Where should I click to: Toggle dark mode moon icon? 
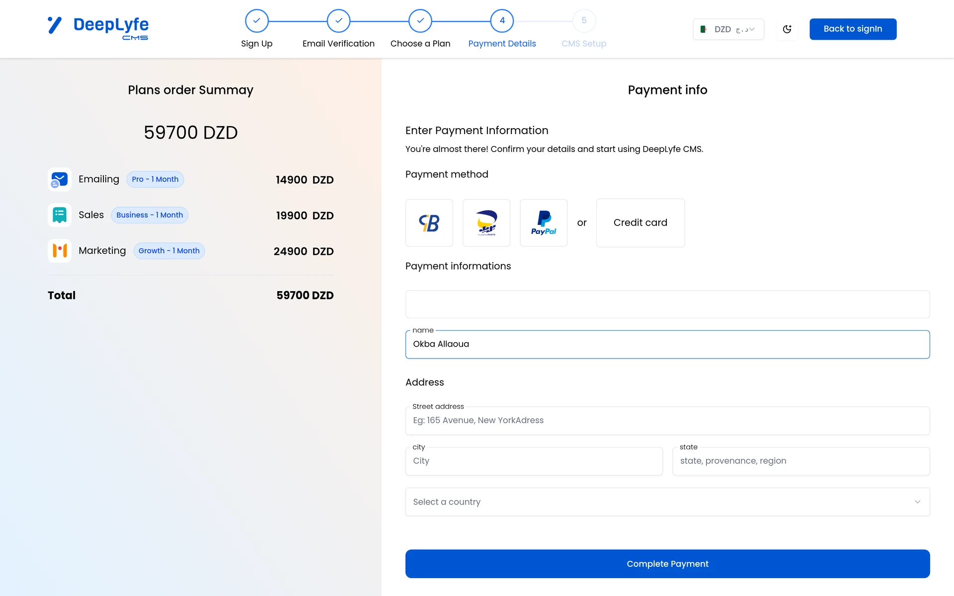[787, 29]
